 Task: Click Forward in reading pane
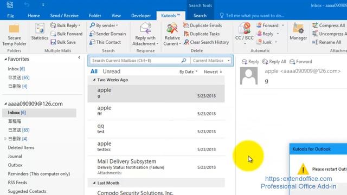301,62
